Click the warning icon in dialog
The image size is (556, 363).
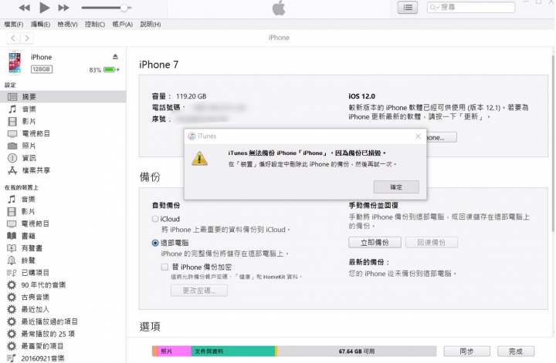tap(199, 159)
